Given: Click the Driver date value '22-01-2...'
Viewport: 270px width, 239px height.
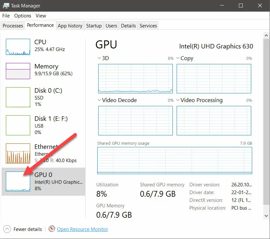Looking at the screenshot, I should tap(241, 192).
